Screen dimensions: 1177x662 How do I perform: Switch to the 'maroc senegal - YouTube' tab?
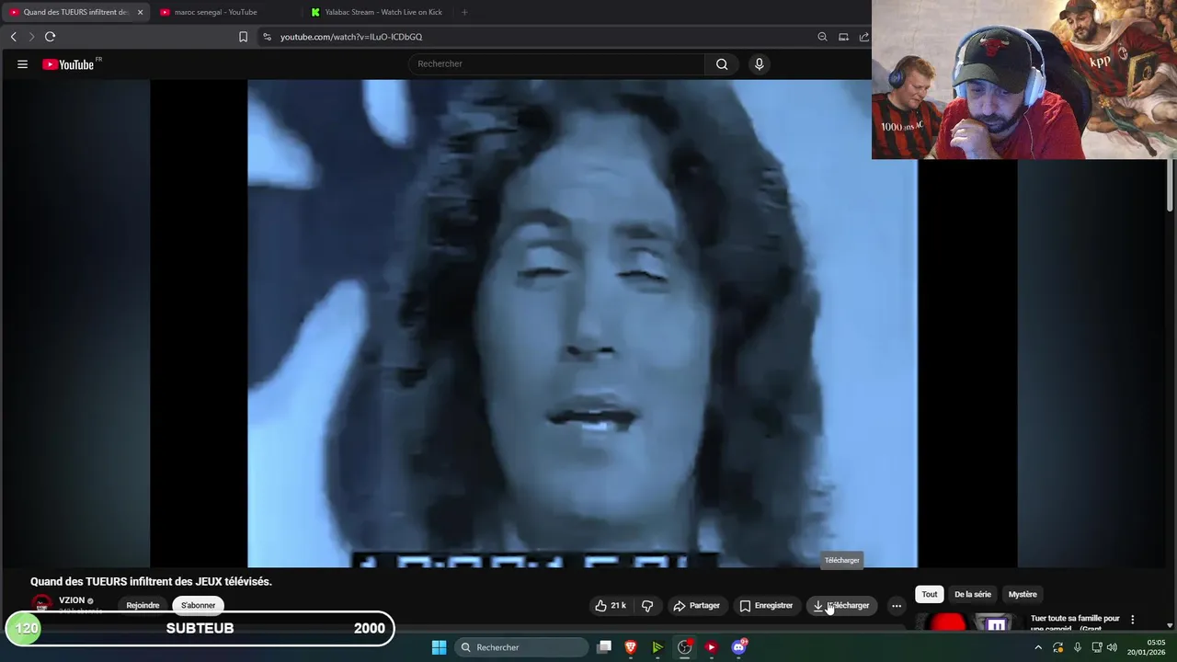click(215, 12)
